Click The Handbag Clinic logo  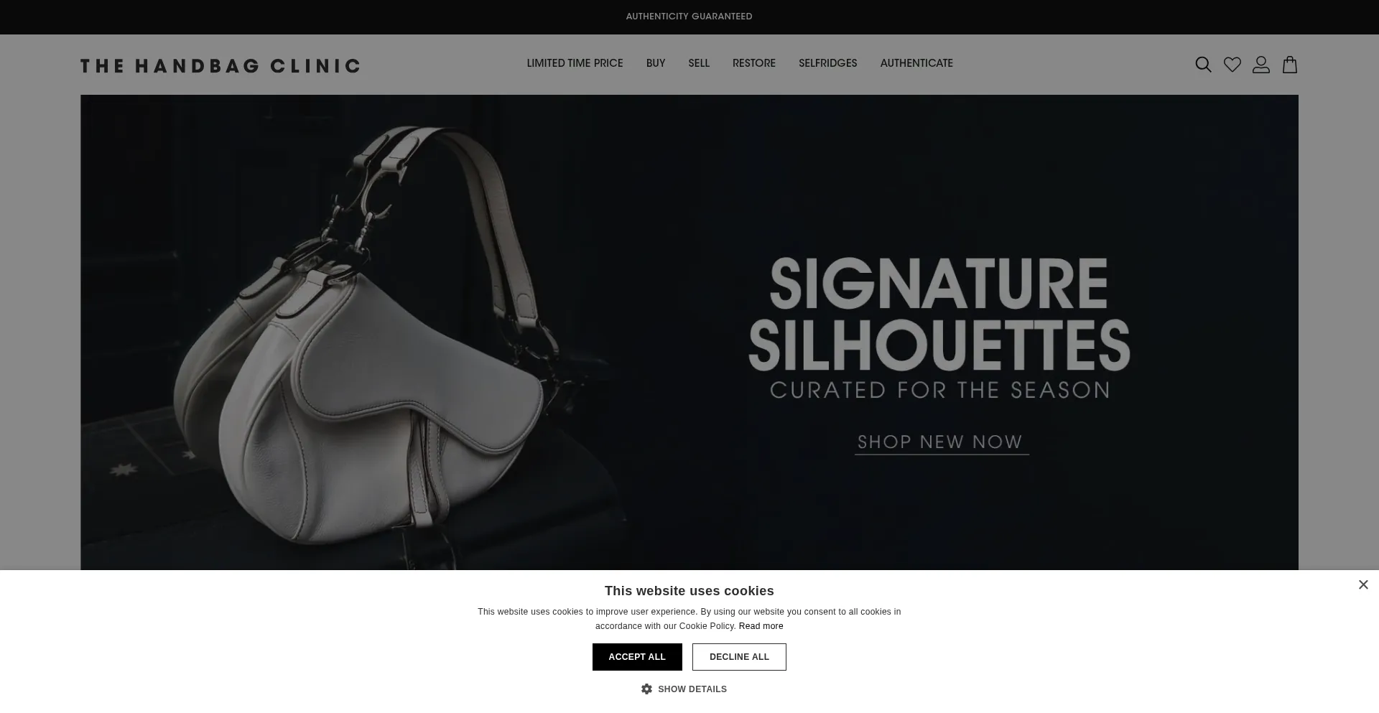point(220,66)
